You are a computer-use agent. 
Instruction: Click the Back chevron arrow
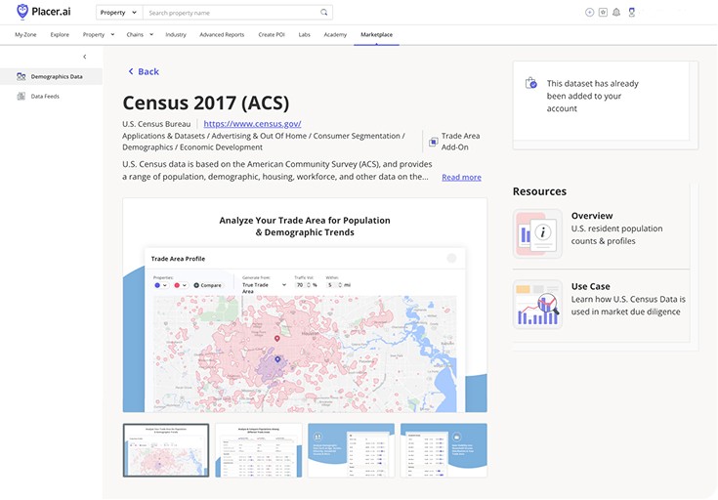click(x=131, y=71)
